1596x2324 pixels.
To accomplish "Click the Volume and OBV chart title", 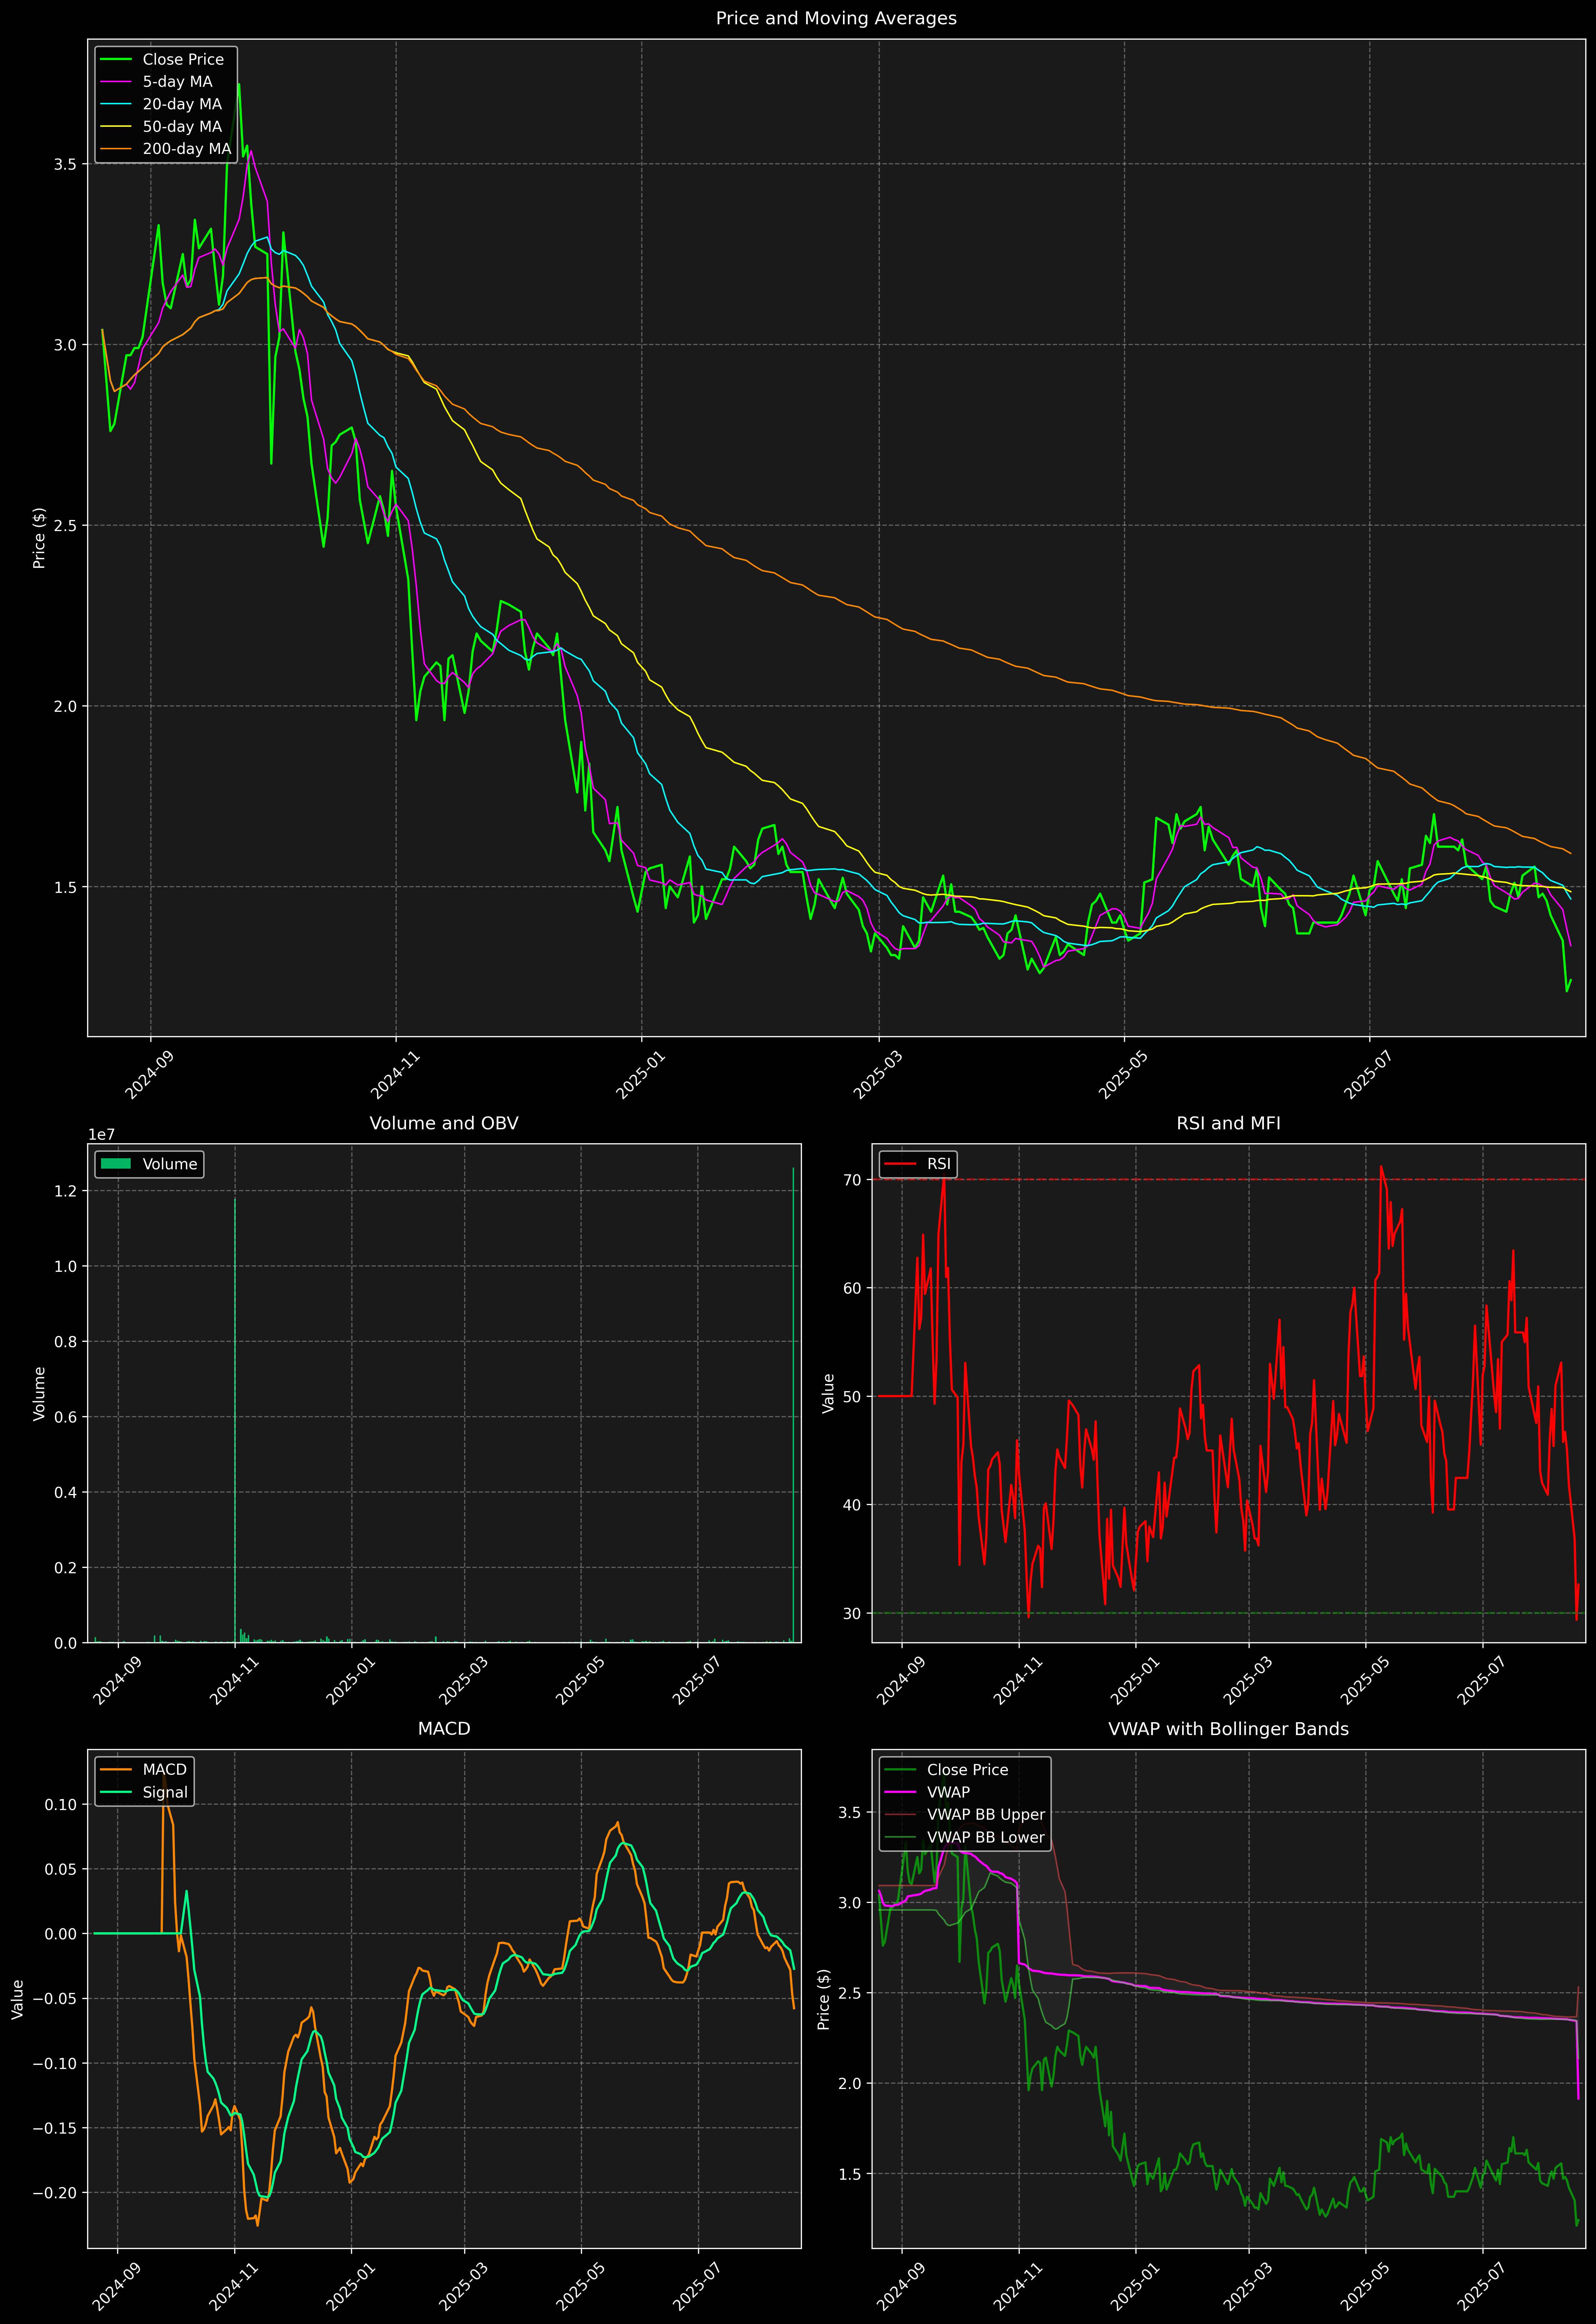I will [x=444, y=1123].
